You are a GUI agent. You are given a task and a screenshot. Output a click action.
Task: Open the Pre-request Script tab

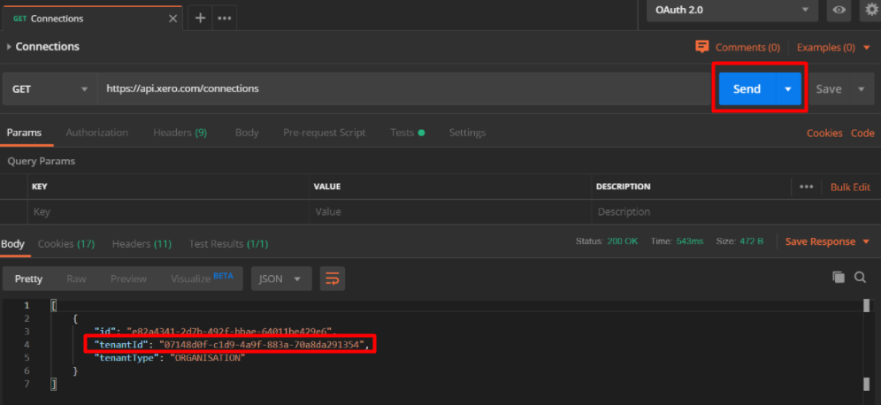pyautogui.click(x=325, y=133)
